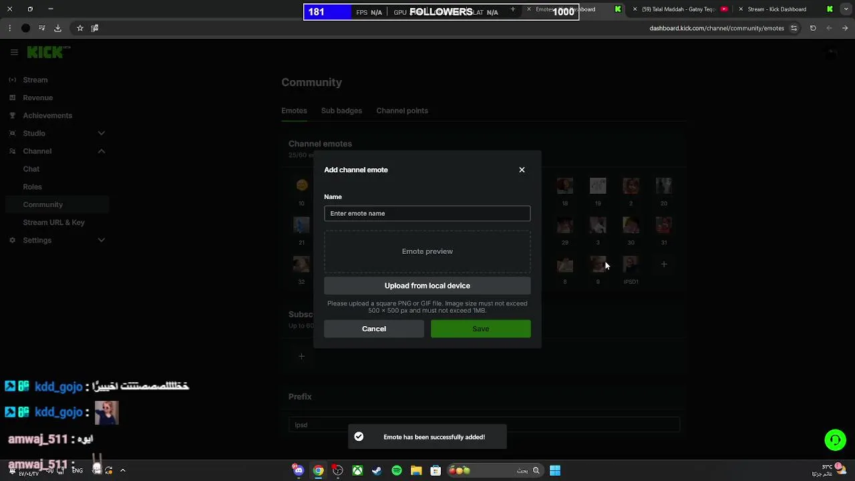Switch to Stream - Kick Dashboard tab
Image resolution: width=855 pixels, height=481 pixels.
[777, 9]
